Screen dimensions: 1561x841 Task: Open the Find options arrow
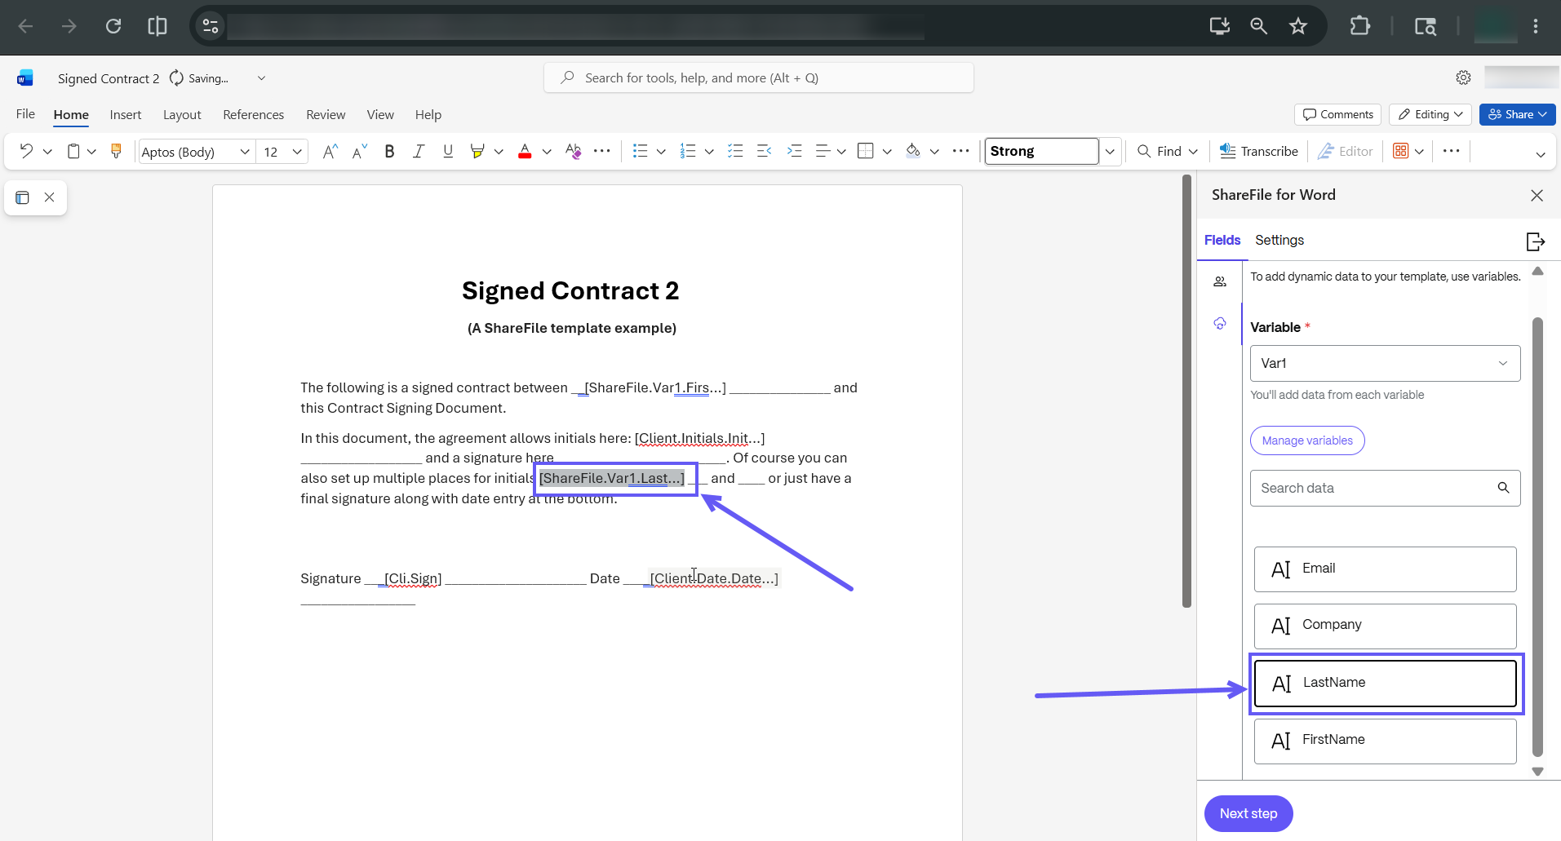[x=1193, y=152]
